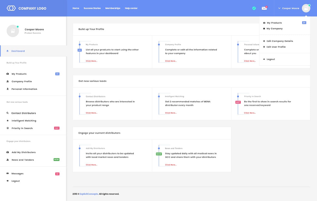Open the ExplicitConcepts footer link
Screen dimensions: 317x201
coord(89,194)
